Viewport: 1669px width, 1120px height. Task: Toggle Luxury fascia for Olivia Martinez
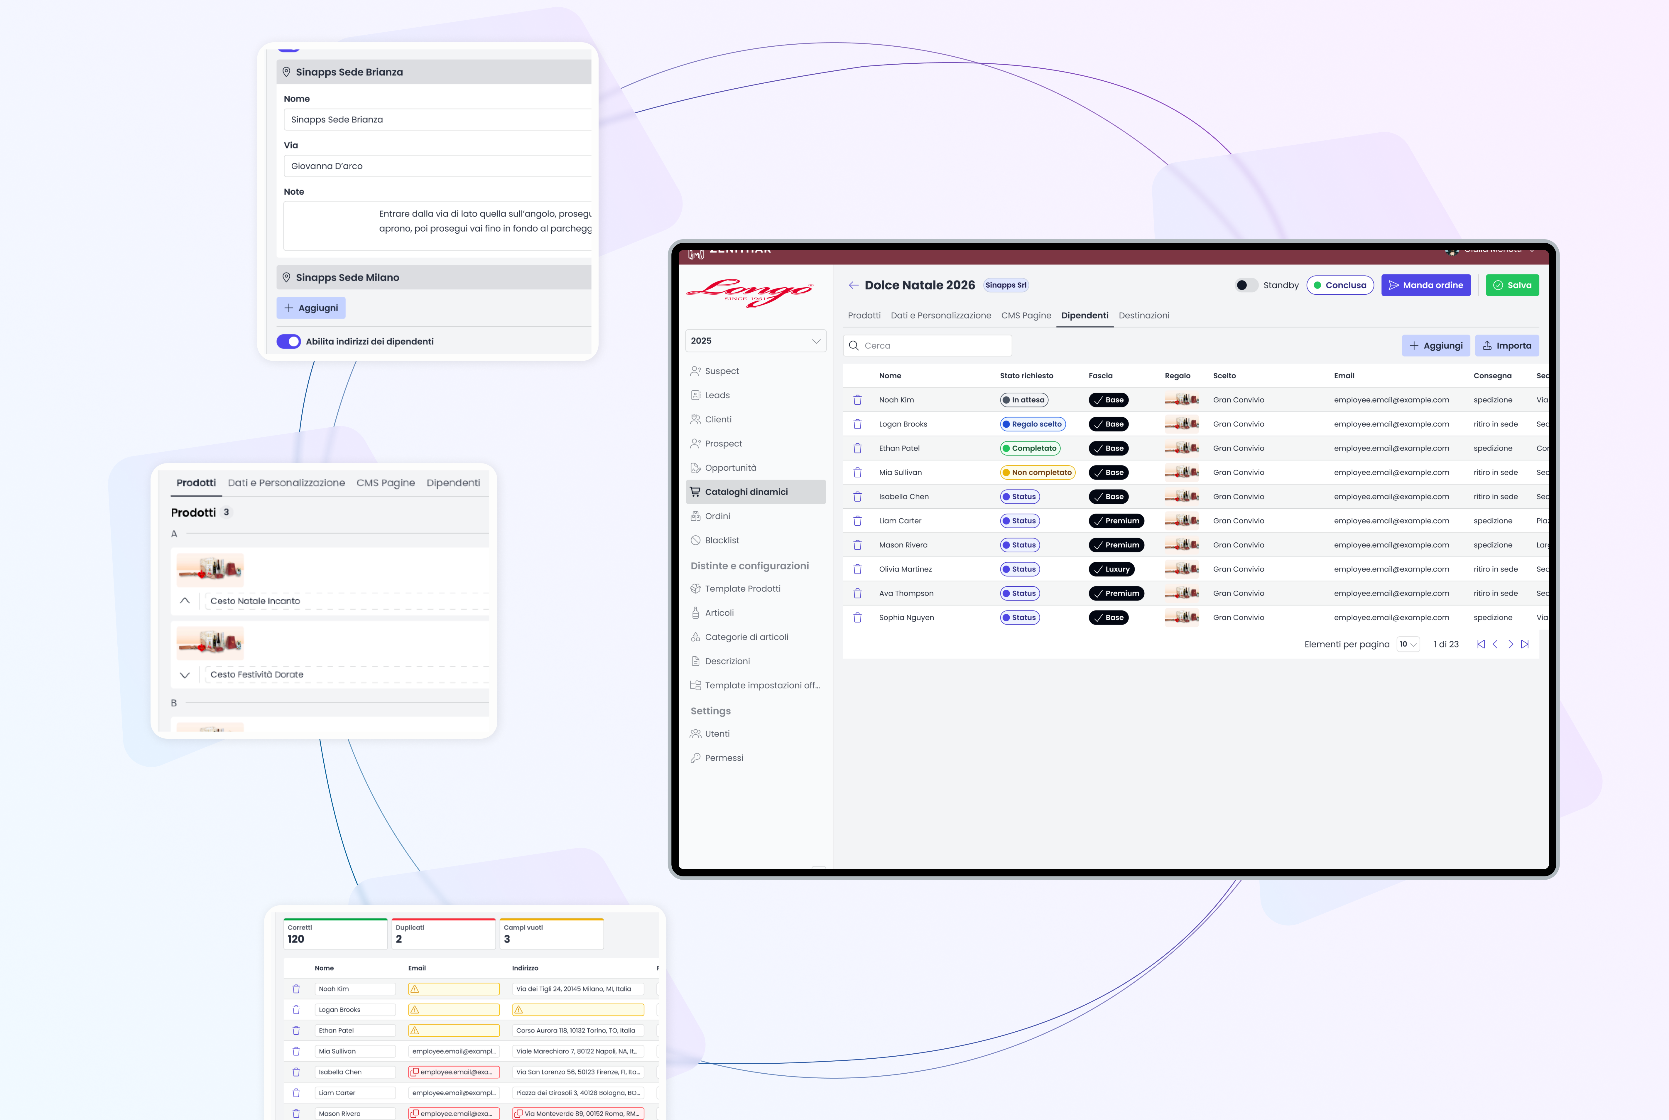coord(1111,569)
